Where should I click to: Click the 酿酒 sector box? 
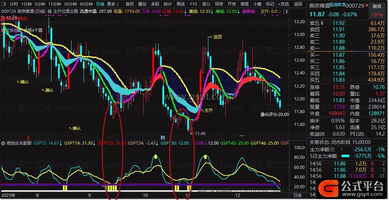[377, 6]
